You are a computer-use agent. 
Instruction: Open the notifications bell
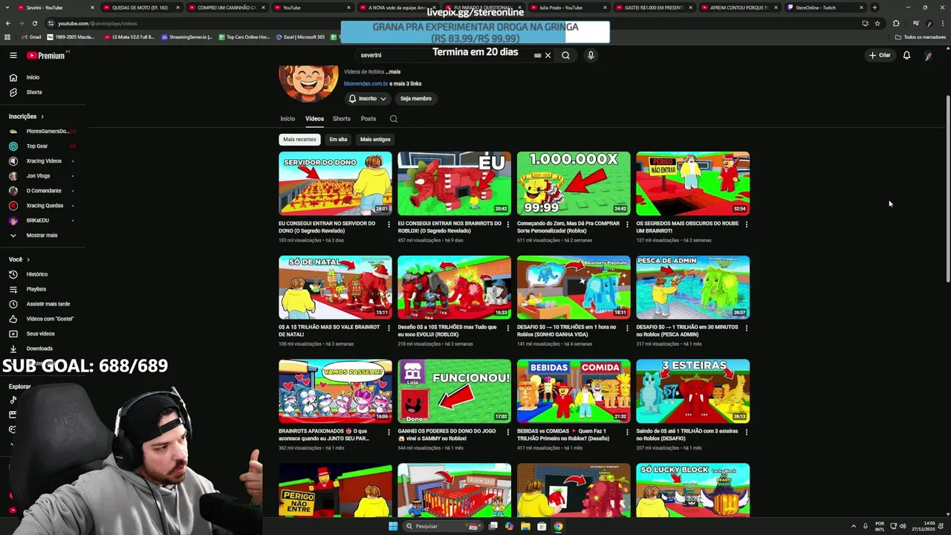tap(906, 55)
